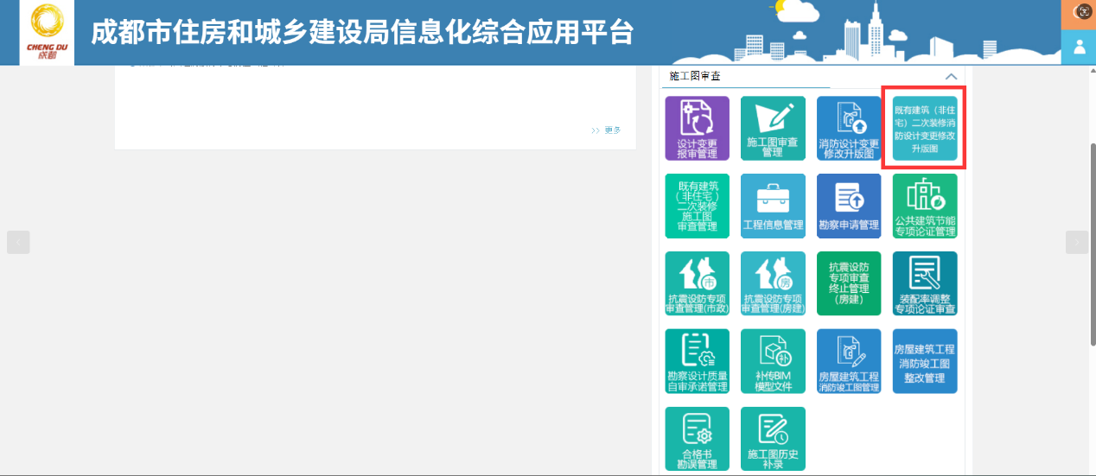The width and height of the screenshot is (1096, 476).
Task: Open 装配率调整专项论证审查 tile
Action: [x=925, y=283]
